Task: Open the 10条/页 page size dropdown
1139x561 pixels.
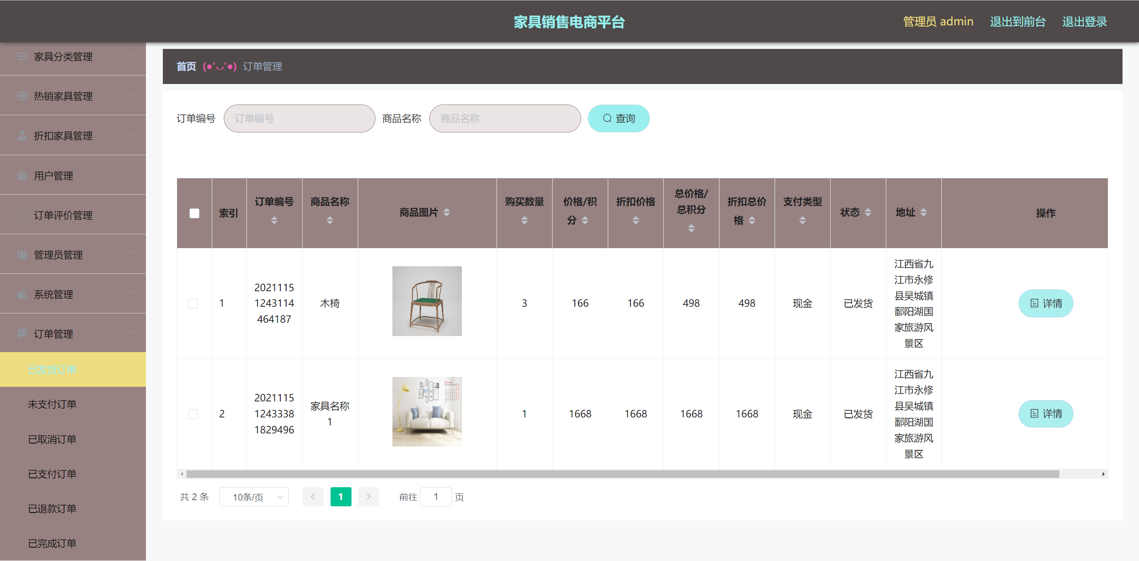Action: coord(254,497)
